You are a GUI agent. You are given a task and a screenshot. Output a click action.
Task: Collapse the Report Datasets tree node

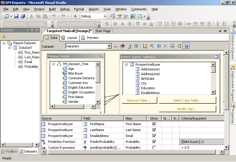point(4,43)
